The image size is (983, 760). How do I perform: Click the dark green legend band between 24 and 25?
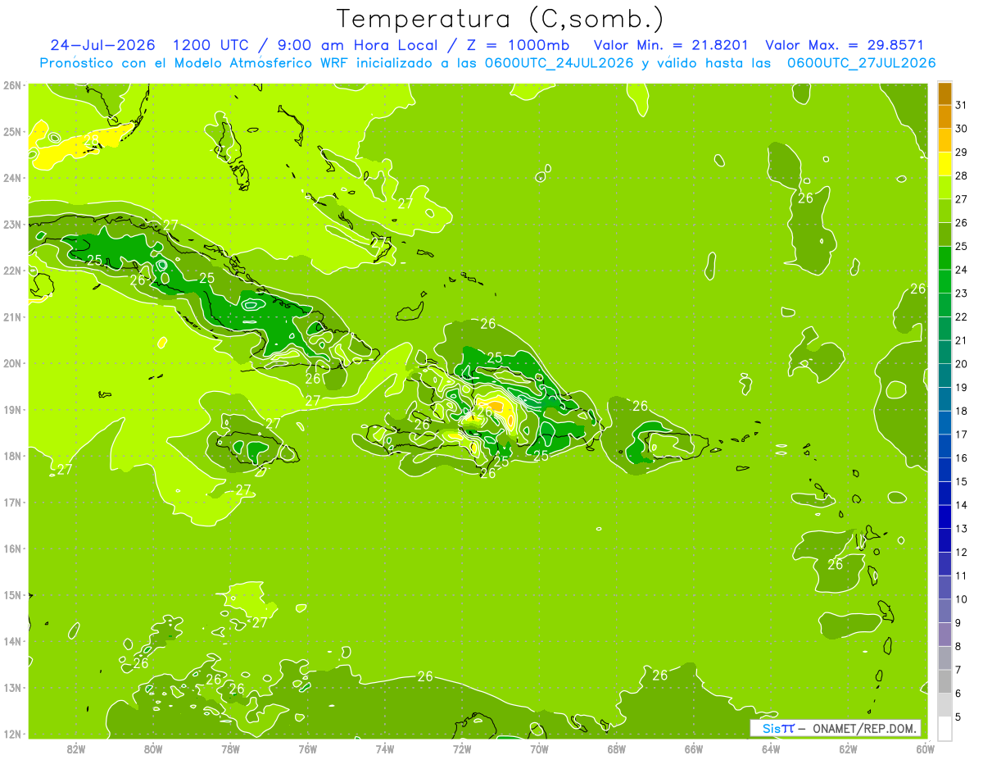coord(944,258)
